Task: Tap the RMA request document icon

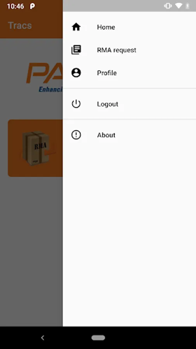Action: 76,50
